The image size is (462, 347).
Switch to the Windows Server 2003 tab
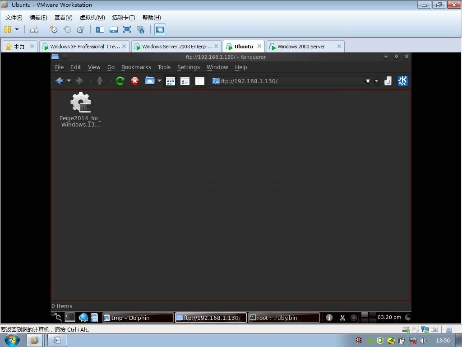[176, 47]
